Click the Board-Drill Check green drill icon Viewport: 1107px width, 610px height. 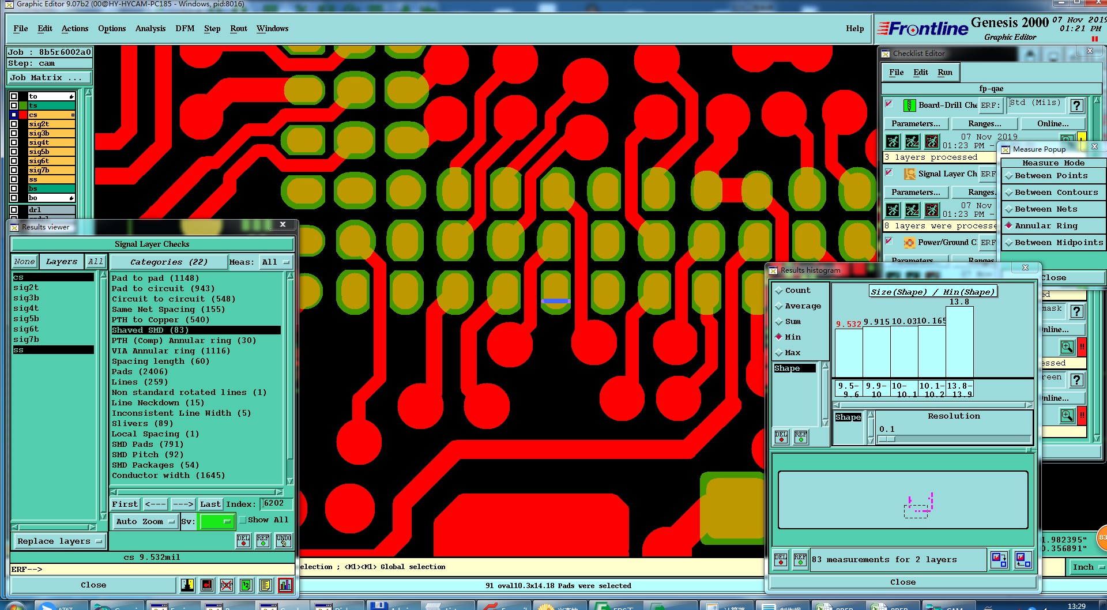pyautogui.click(x=909, y=105)
